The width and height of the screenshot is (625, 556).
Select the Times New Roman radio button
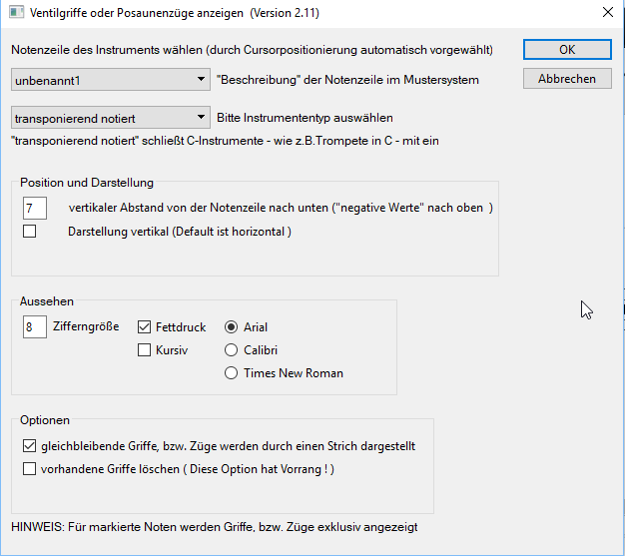click(x=232, y=373)
